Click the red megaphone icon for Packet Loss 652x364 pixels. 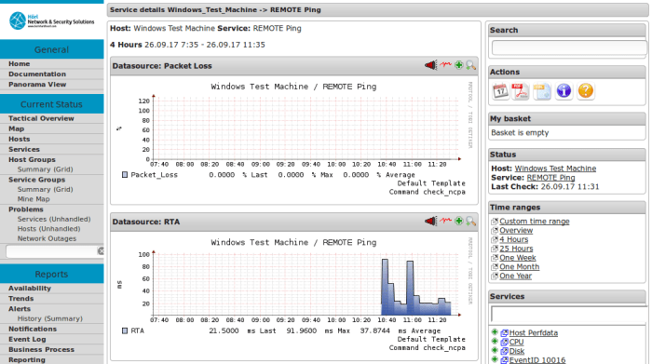pos(430,65)
